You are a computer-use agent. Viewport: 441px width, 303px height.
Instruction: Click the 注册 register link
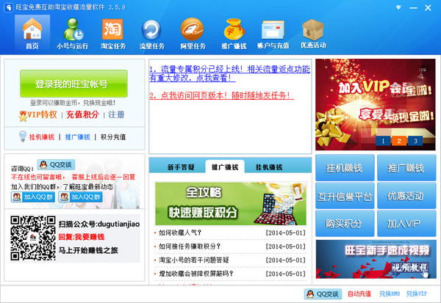pyautogui.click(x=116, y=114)
